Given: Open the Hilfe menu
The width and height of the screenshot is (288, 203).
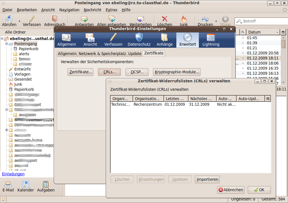Looking at the screenshot, I should point(126,10).
